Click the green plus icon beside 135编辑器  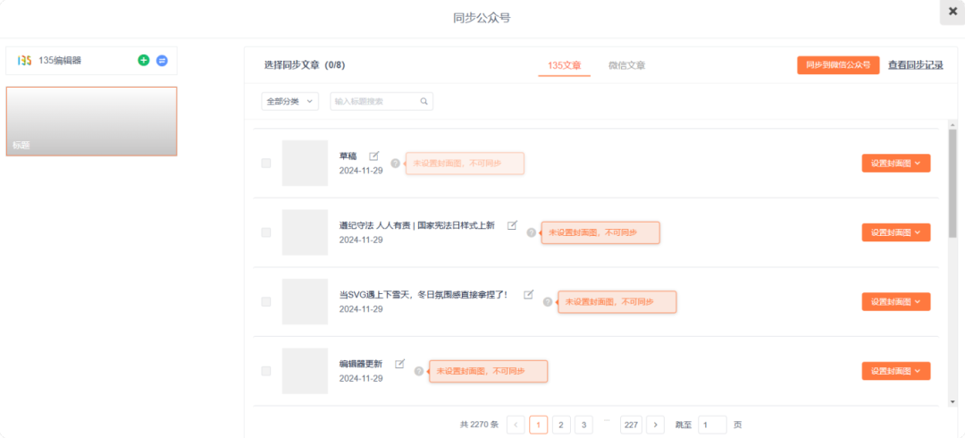click(x=144, y=60)
